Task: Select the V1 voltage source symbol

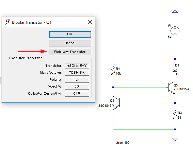Action: pyautogui.click(x=175, y=31)
